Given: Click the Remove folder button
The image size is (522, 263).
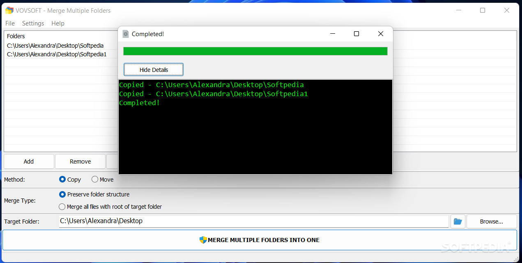Looking at the screenshot, I should (80, 161).
